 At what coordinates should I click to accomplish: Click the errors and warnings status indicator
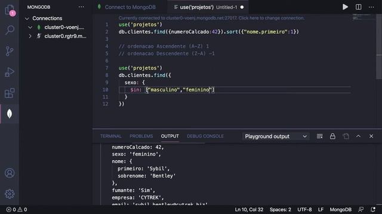click(x=17, y=209)
